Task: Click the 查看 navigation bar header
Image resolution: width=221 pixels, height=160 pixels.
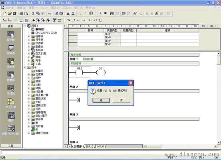Action: tap(11, 26)
